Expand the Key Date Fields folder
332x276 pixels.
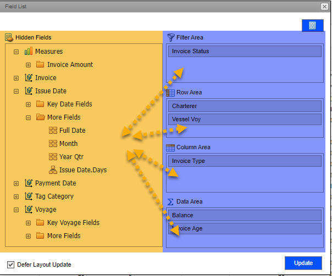tap(28, 104)
